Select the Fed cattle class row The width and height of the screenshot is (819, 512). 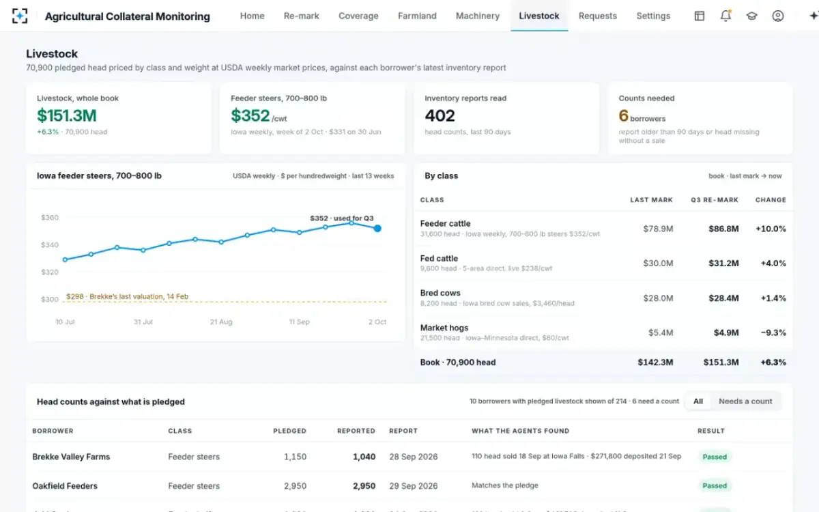coord(603,264)
